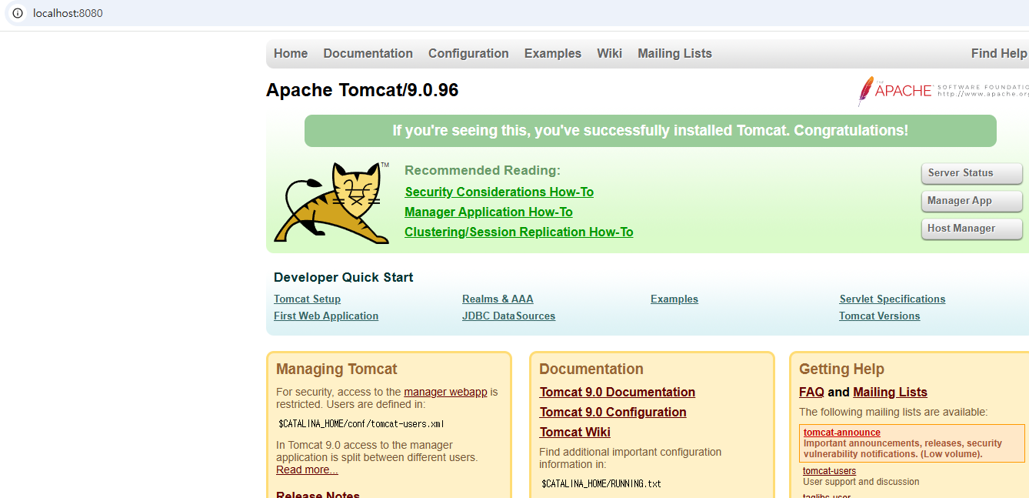Open Tomcat 9.0 Configuration link
The image size is (1029, 498).
click(x=613, y=412)
